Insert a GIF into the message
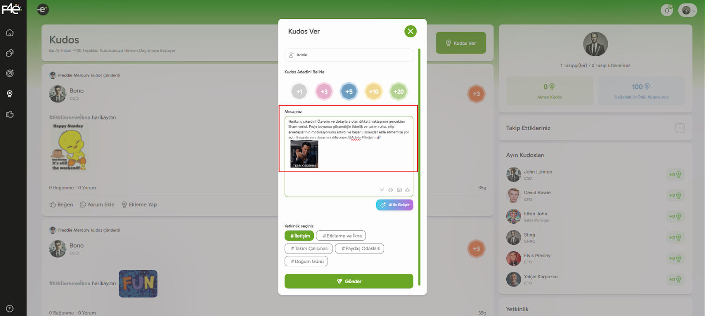Screen dimensions: 705x316 coord(382,190)
